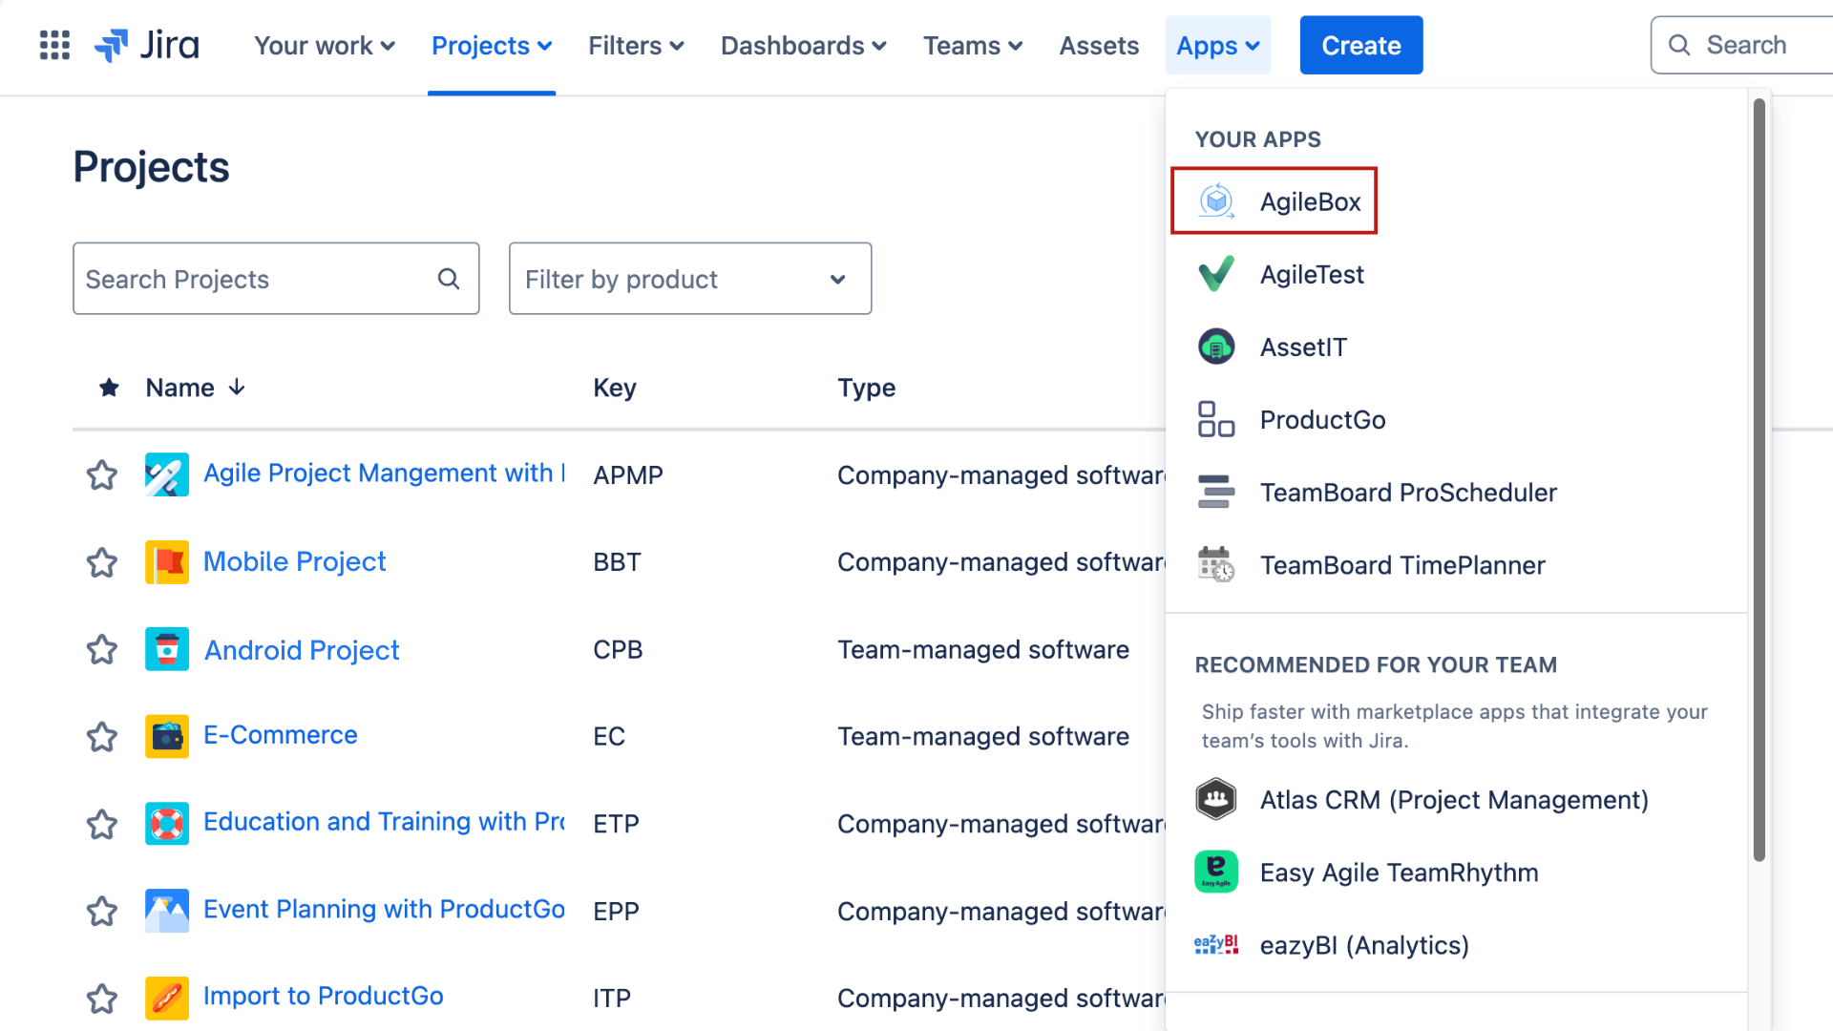Open Easy Agile TeamRhythm recommendation
This screenshot has height=1031, width=1833.
pyautogui.click(x=1399, y=872)
